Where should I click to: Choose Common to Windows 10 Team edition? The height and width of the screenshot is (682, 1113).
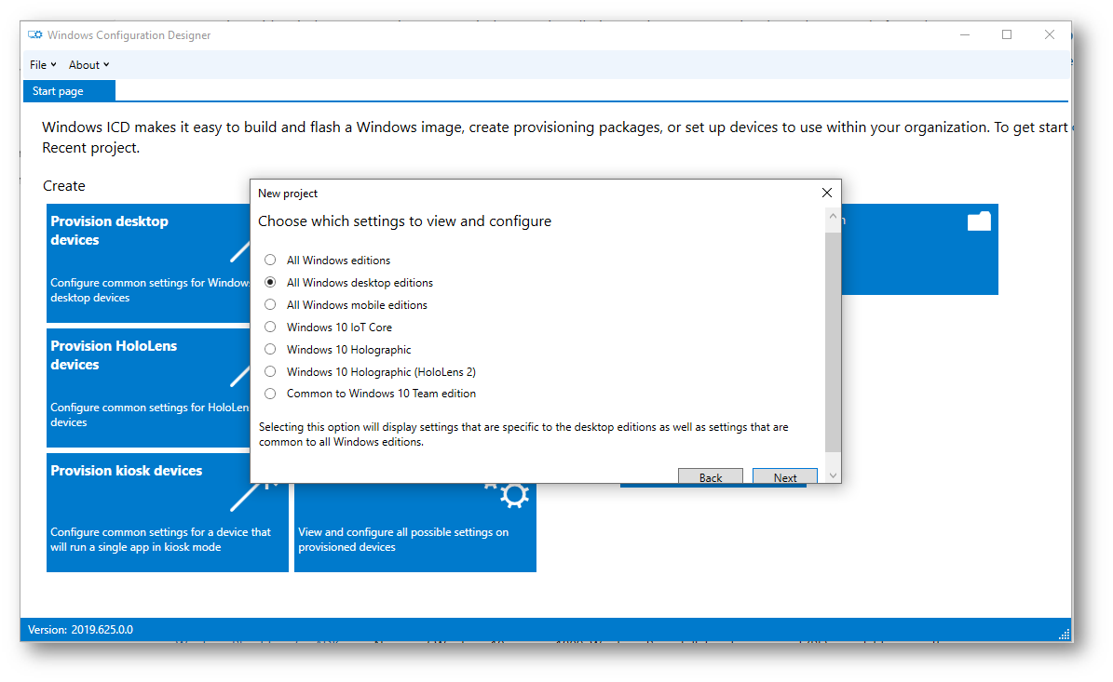(x=270, y=394)
